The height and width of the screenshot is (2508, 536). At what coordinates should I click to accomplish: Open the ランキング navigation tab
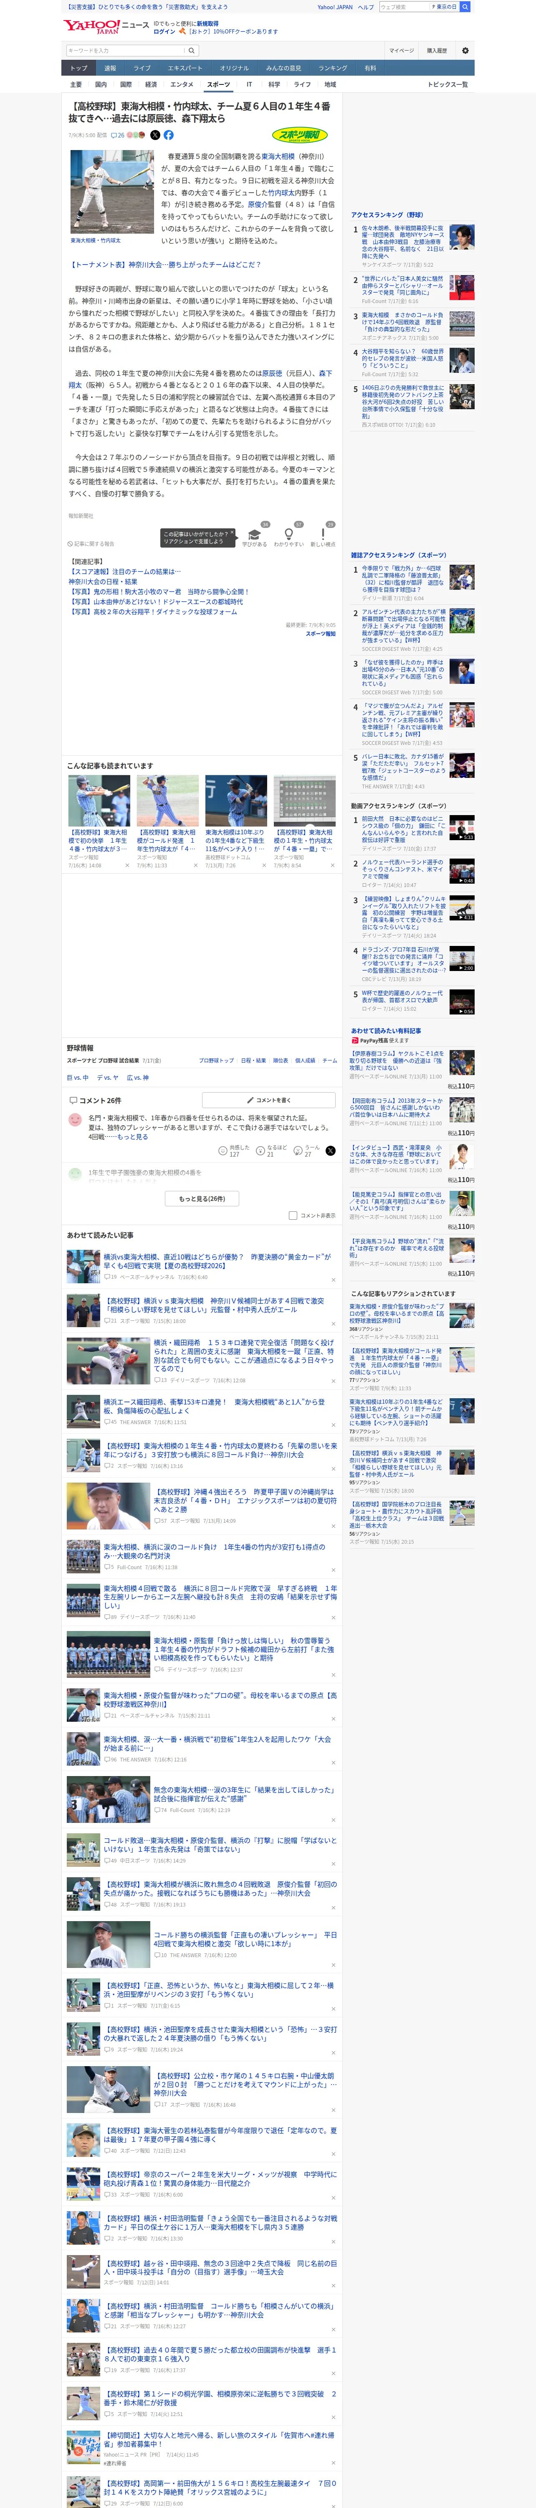click(333, 68)
